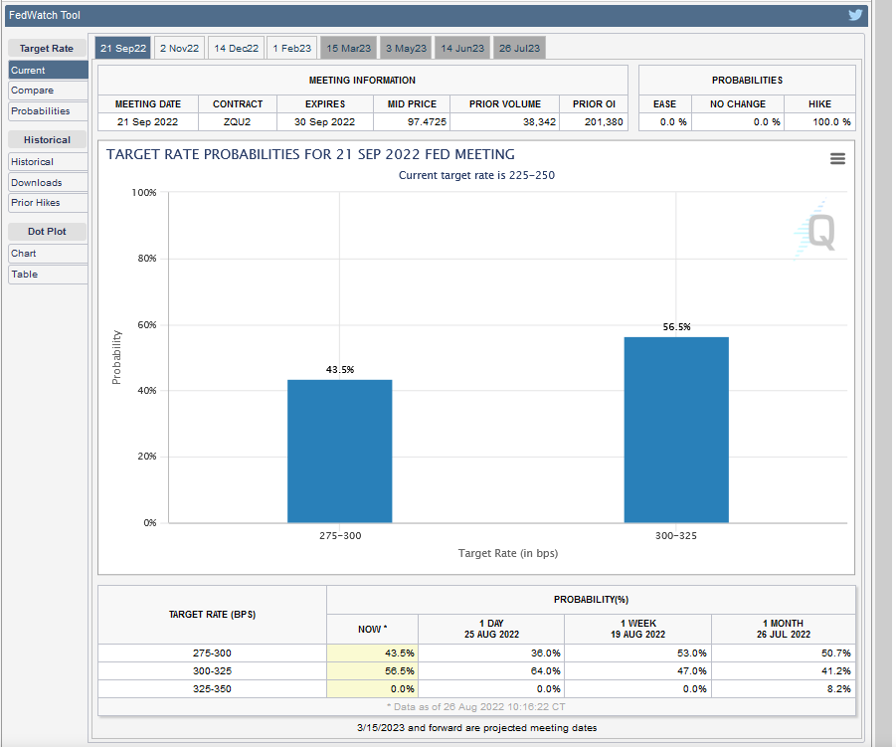Switch to the 14 Dec22 tab
The height and width of the screenshot is (747, 896).
tap(236, 49)
